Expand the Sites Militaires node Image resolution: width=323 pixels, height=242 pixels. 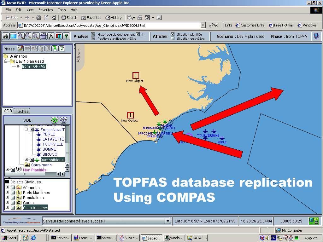[x=8, y=207]
